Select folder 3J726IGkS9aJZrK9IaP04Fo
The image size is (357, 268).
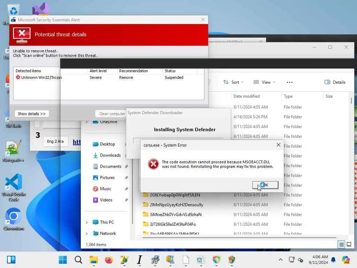pyautogui.click(x=173, y=224)
